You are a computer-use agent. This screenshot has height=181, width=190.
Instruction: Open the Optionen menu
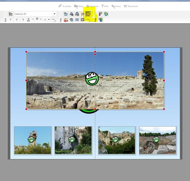(x=92, y=6)
